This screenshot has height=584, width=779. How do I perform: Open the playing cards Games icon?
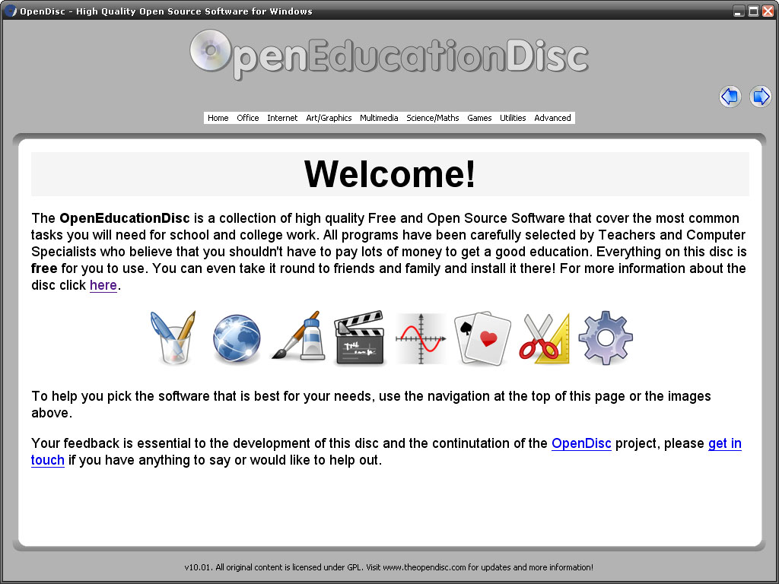[482, 338]
